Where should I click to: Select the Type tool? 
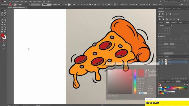pyautogui.click(x=2, y=18)
